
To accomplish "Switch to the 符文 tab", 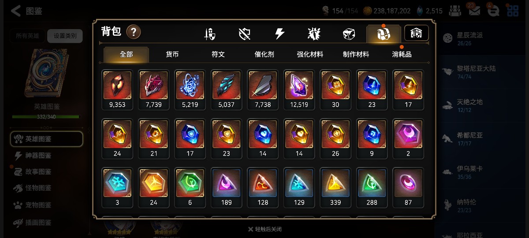I will pos(218,55).
